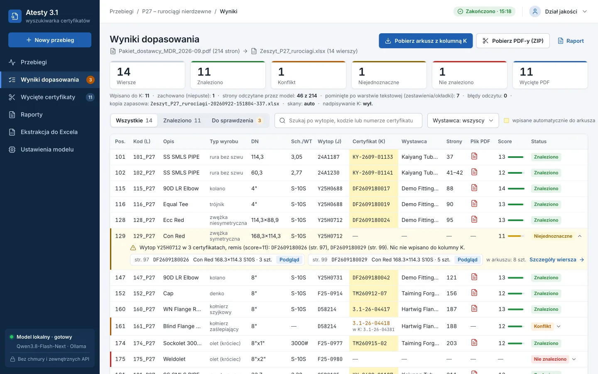
Task: Open PDF icon in row 115 Elbow
Action: point(474,188)
